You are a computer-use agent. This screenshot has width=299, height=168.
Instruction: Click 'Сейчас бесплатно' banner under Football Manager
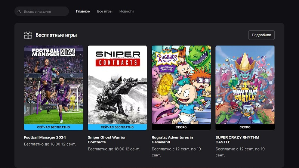(x=53, y=127)
